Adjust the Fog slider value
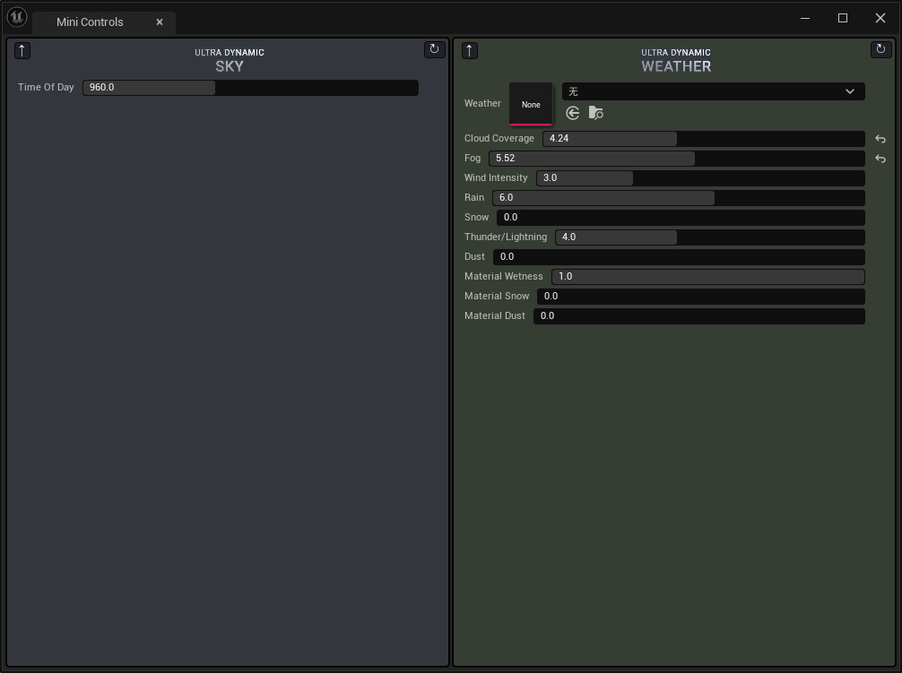The width and height of the screenshot is (902, 673). 676,158
